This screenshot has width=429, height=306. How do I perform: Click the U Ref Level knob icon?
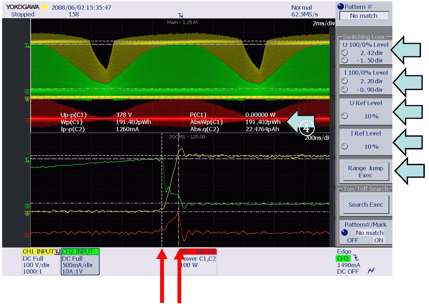pos(345,116)
